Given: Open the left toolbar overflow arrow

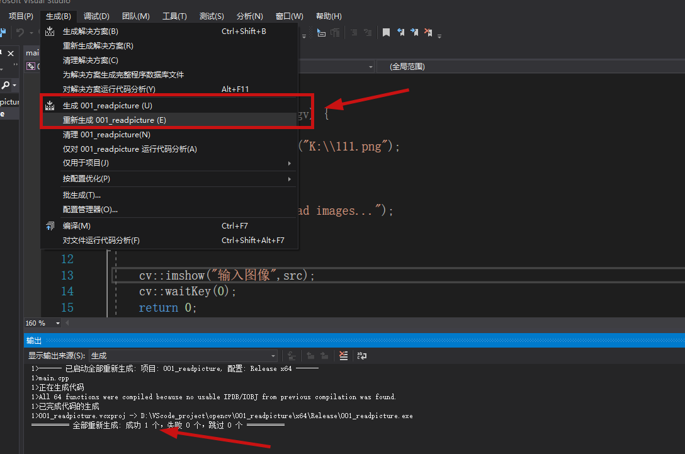Looking at the screenshot, I should 304,35.
